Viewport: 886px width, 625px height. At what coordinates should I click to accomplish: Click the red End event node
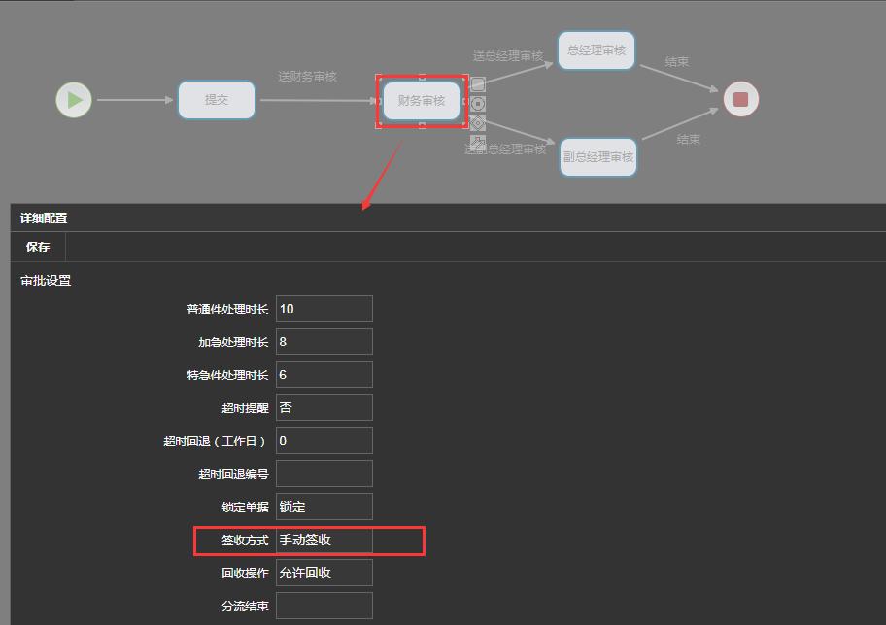pyautogui.click(x=740, y=99)
